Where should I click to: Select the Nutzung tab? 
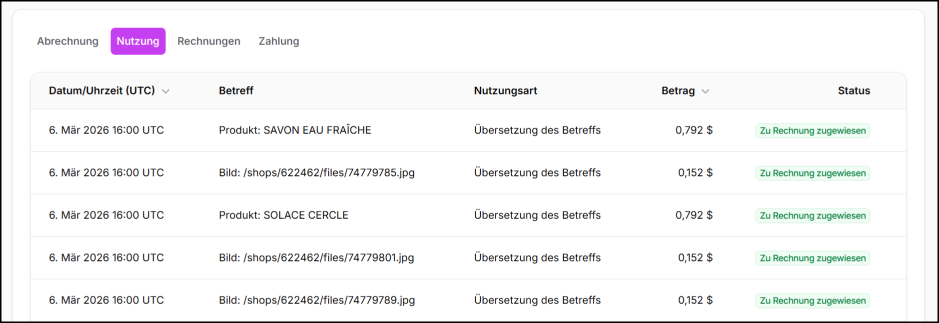pyautogui.click(x=138, y=41)
